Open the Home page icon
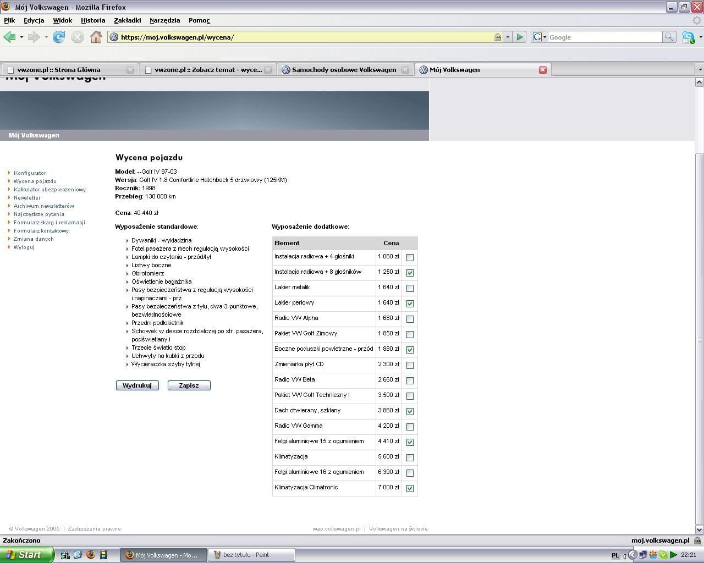The image size is (704, 563). pyautogui.click(x=96, y=37)
